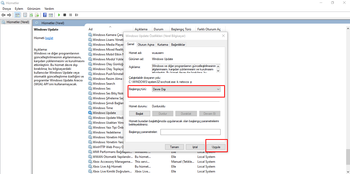350x174 pixels.
Task: Select the Windows PushToInstall service name
Action: pyautogui.click(x=108, y=74)
